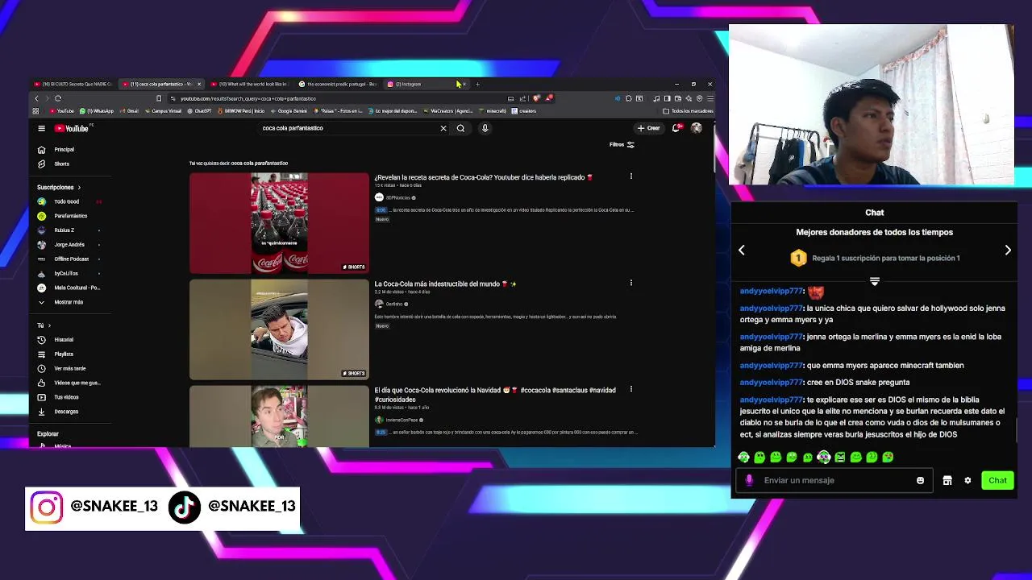This screenshot has height=580, width=1032.
Task: Start voice search with the microphone icon
Action: [x=485, y=128]
